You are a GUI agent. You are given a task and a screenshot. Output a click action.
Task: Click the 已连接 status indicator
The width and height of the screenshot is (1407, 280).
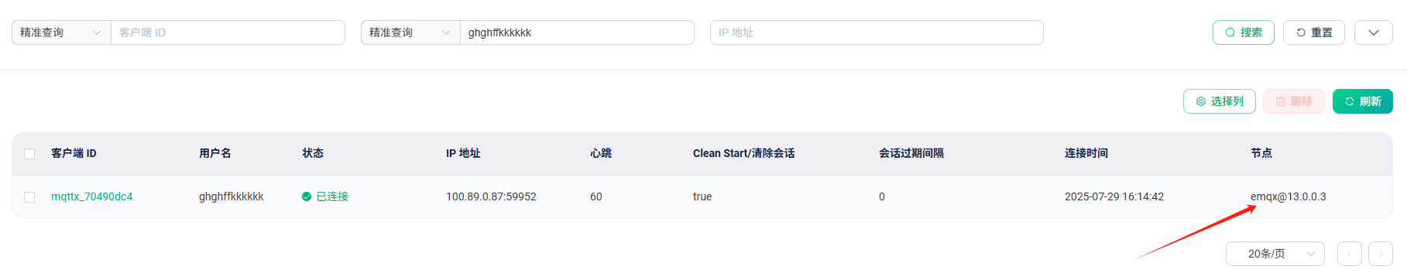point(325,196)
